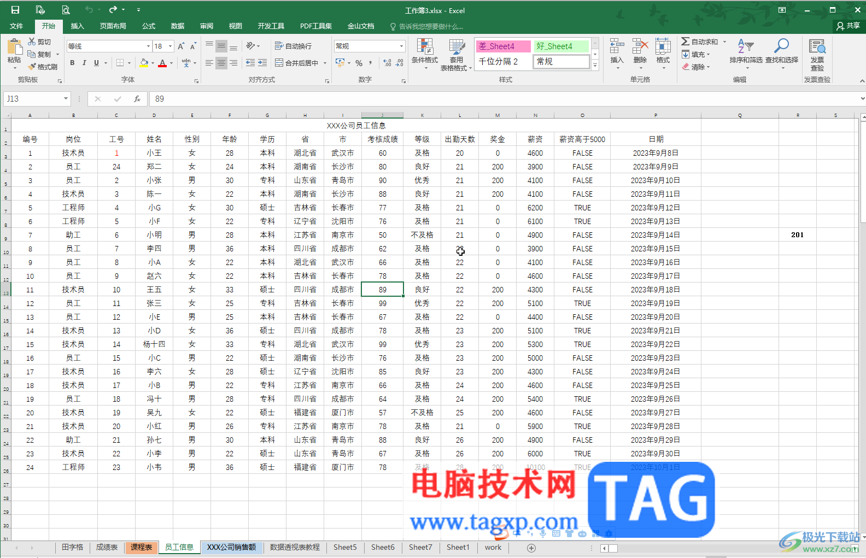Viewport: 866px width, 558px height.
Task: Switch to the Insert (插入) tab
Action: [78, 26]
